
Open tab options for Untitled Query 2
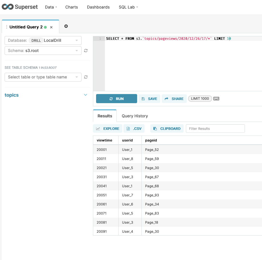pyautogui.click(x=7, y=27)
